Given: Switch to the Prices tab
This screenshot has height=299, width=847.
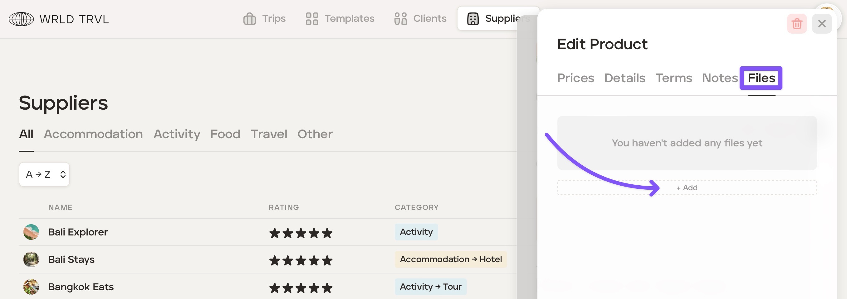Looking at the screenshot, I should click(575, 78).
